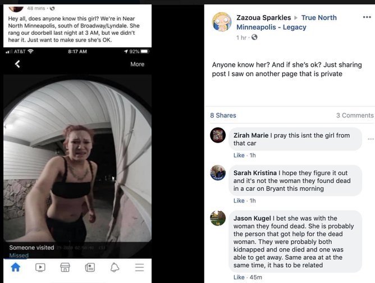Click the post author's profile picture
This screenshot has height=283, width=375.
(222, 22)
